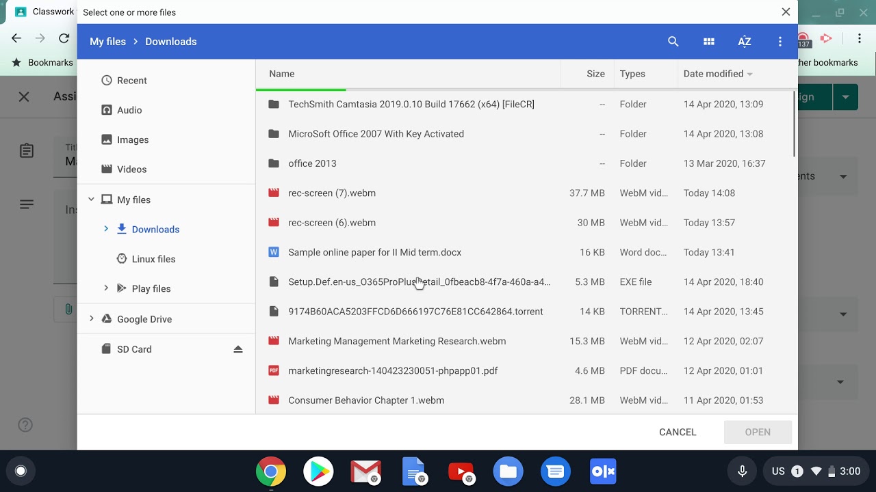
Task: Open Gmail from the shelf
Action: (365, 471)
